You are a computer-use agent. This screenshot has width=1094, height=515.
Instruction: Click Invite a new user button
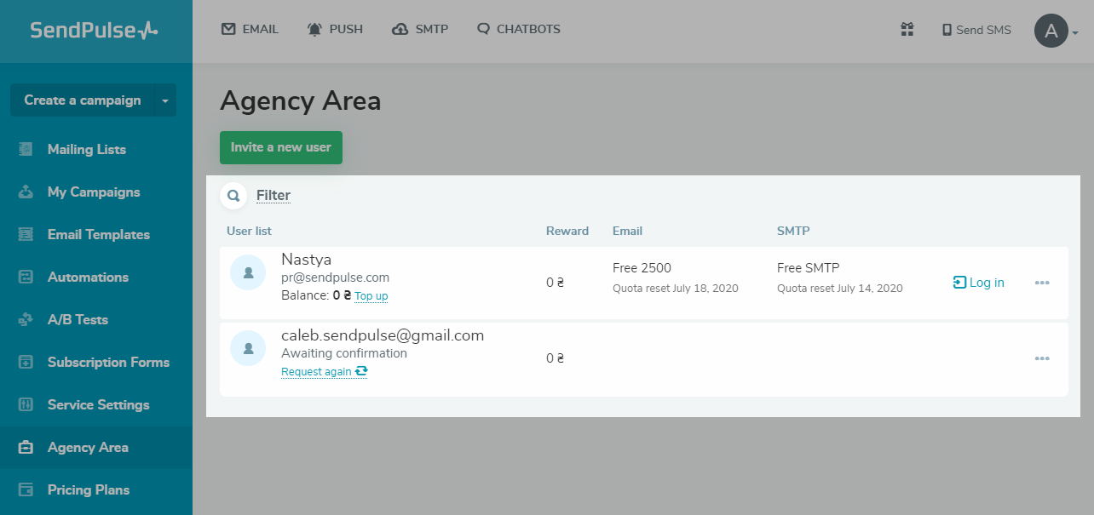coord(281,147)
